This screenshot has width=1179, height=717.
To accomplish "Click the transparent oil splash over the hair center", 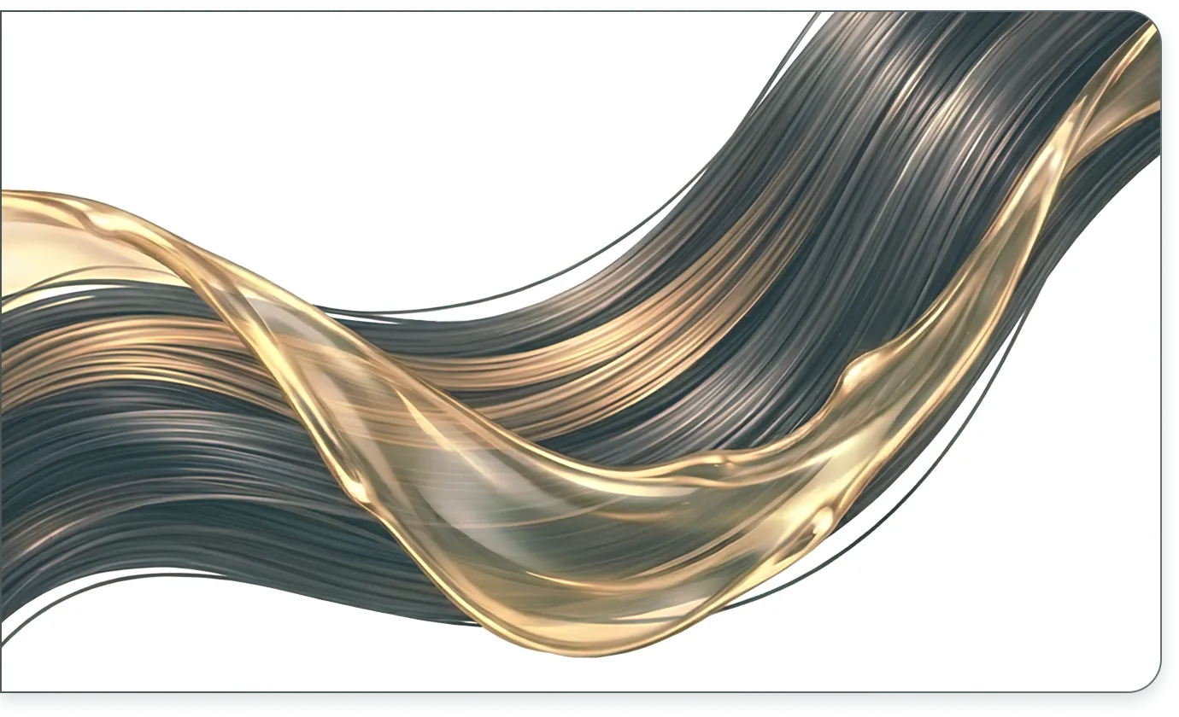I will pyautogui.click(x=478, y=478).
